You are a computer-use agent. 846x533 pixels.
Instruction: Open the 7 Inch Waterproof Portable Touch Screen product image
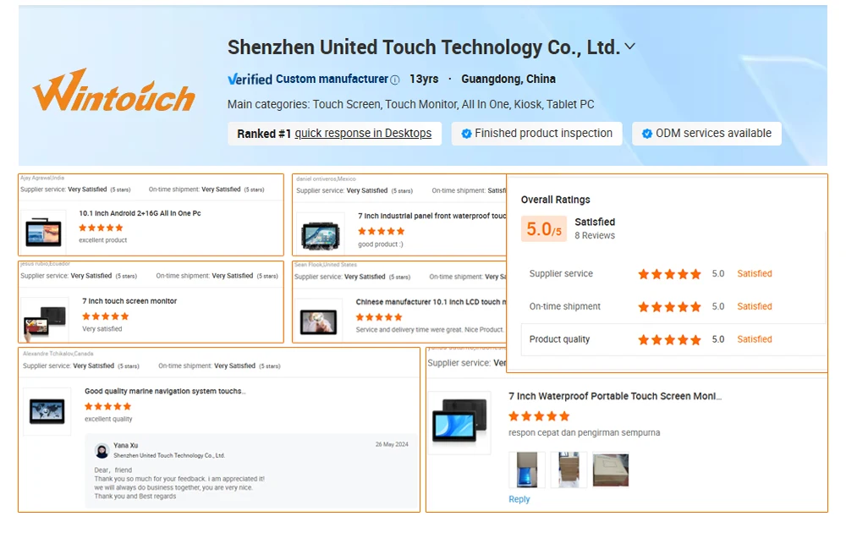point(461,422)
